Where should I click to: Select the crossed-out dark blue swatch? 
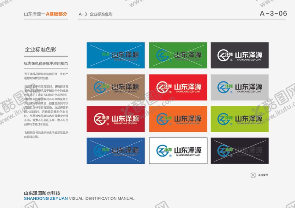point(115,151)
